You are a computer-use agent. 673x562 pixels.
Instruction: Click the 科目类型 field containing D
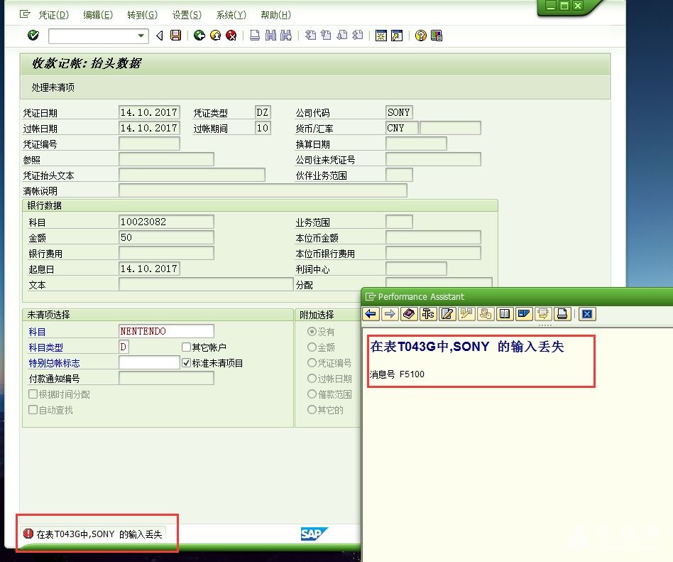(124, 347)
